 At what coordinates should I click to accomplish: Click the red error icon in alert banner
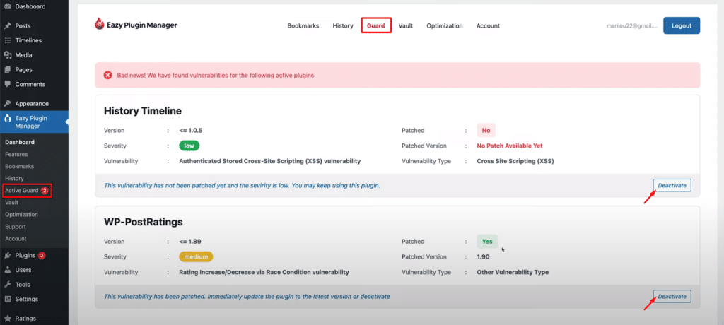pyautogui.click(x=107, y=76)
